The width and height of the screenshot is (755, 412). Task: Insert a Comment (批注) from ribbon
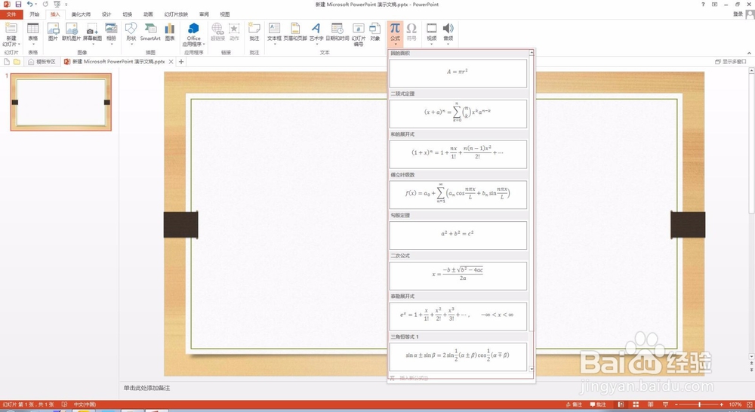(x=254, y=32)
